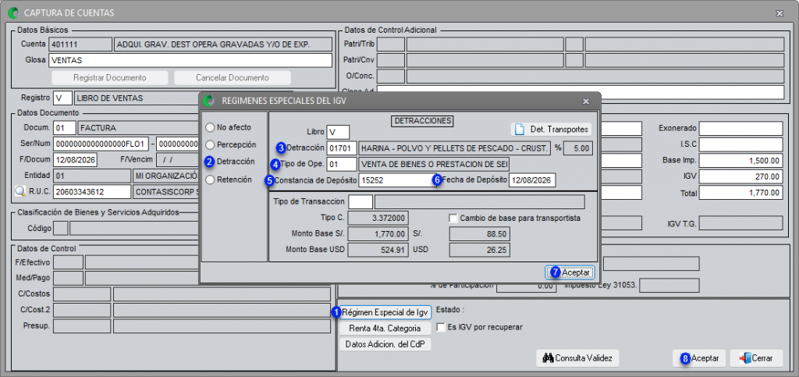The width and height of the screenshot is (799, 377).
Task: Close the Regimenes Especiales del IGV dialog
Action: pos(586,101)
